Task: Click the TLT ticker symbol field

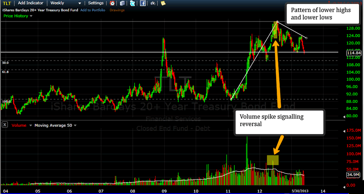Action: point(7,3)
